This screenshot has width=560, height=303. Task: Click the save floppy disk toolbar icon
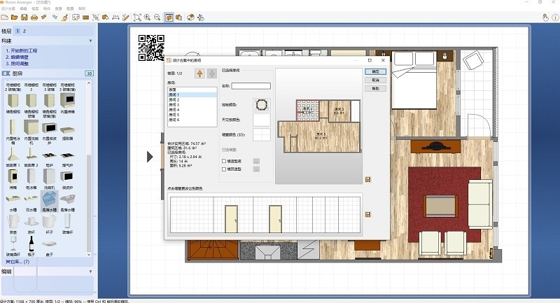tap(24, 17)
